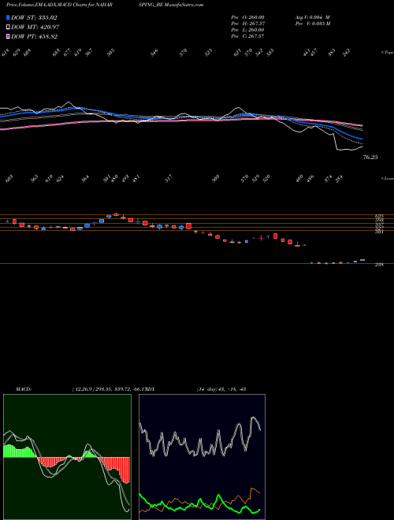Select the DOW MT 420.97 label
Image resolution: width=394 pixels, height=520 pixels.
coord(35,27)
